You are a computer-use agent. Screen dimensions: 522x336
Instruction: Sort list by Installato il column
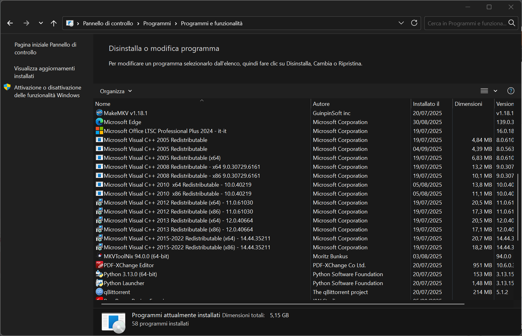pyautogui.click(x=426, y=104)
